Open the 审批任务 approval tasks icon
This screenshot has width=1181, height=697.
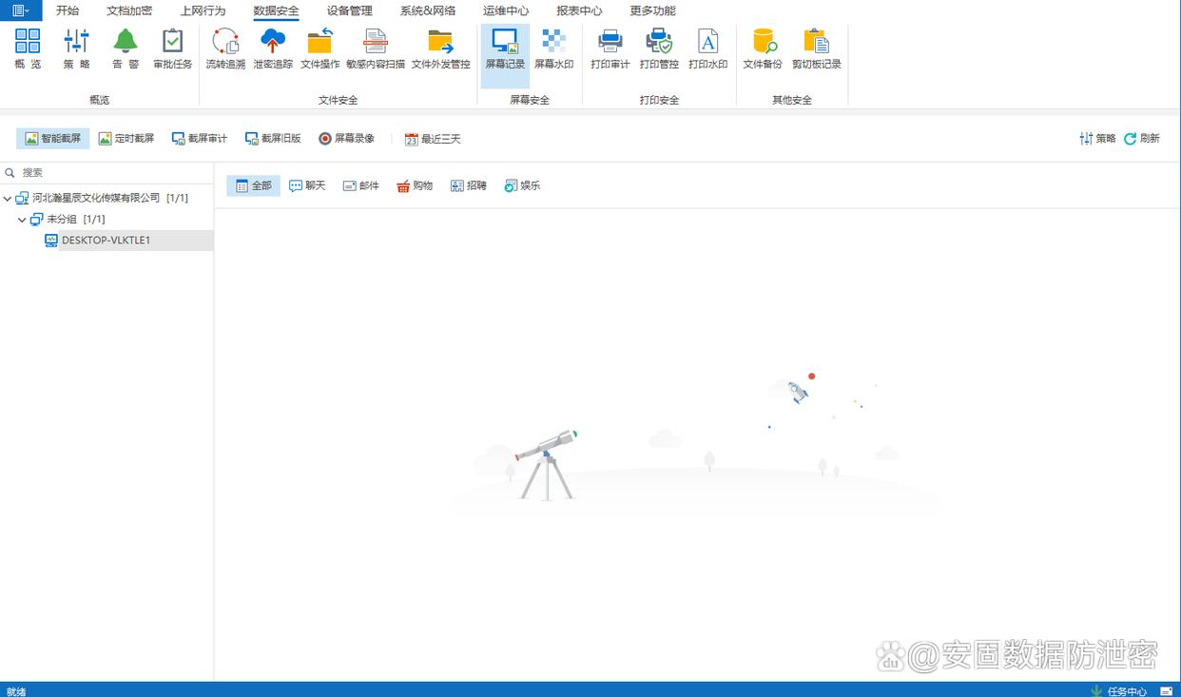[173, 49]
